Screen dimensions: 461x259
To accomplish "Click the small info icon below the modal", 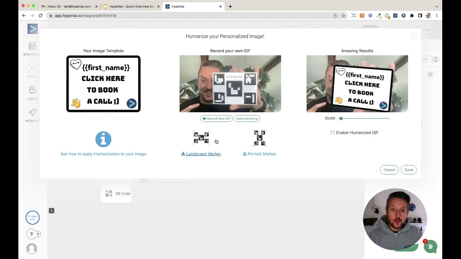I will (52, 210).
